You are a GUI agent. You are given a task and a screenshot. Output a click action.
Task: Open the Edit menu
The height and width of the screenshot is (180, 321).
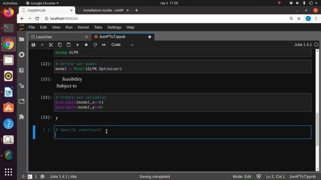pos(43,27)
